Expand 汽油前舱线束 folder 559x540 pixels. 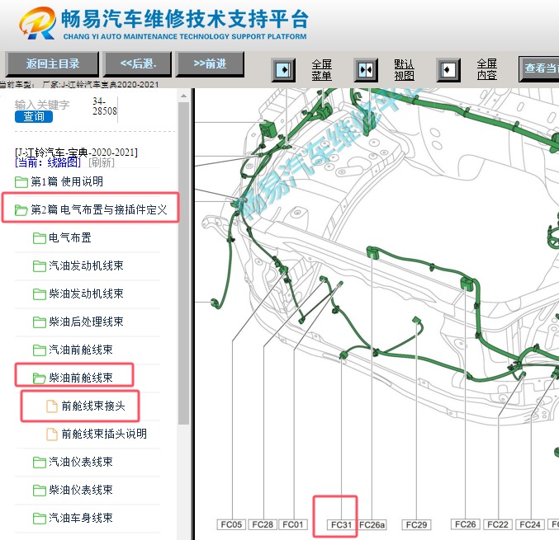coord(81,350)
